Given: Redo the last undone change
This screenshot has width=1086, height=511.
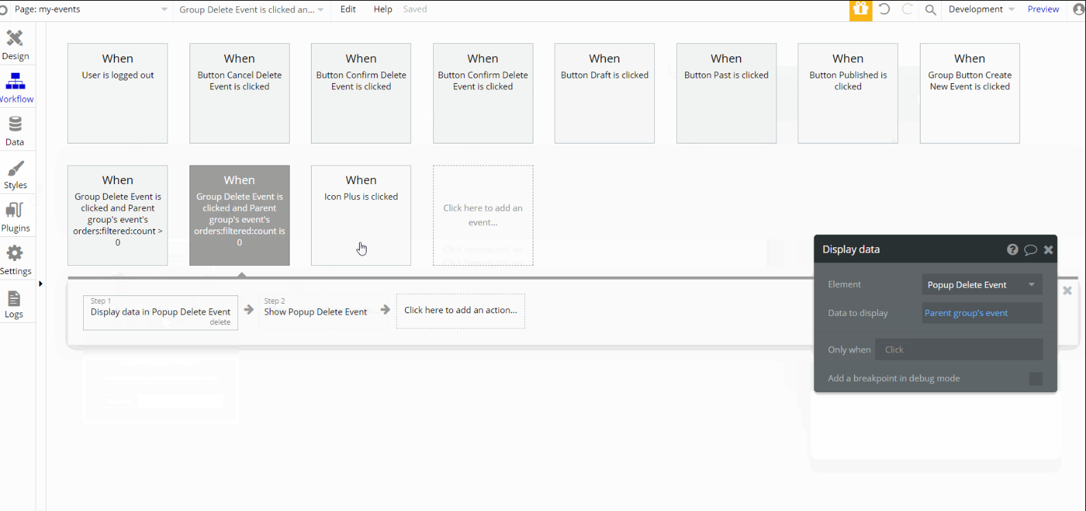Looking at the screenshot, I should [x=908, y=10].
